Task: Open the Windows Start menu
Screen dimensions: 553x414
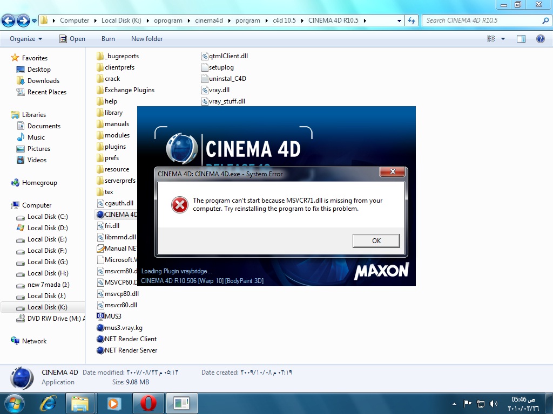Action: tap(14, 403)
